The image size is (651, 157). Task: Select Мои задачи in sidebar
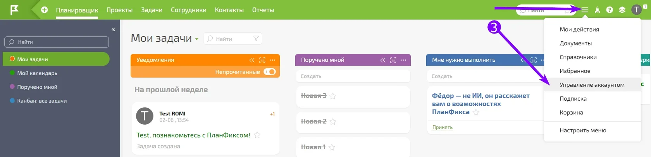tap(56, 59)
